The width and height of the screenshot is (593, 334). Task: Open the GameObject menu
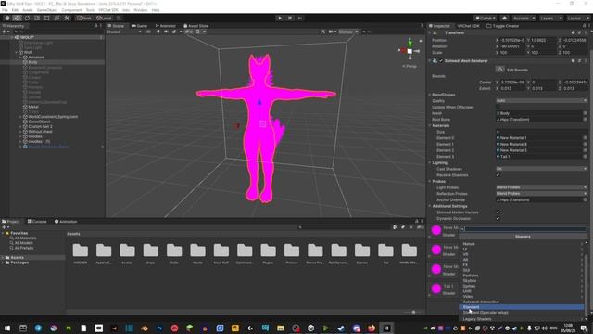click(x=47, y=10)
